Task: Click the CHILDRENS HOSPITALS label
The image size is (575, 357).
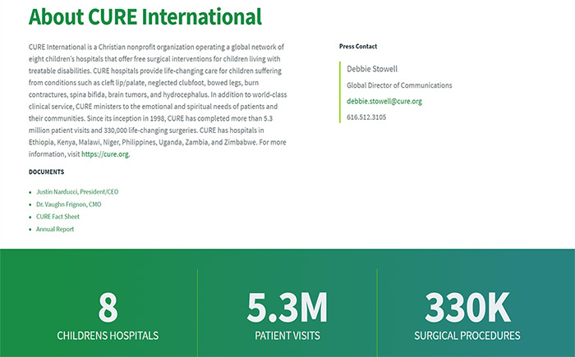Action: 108,336
